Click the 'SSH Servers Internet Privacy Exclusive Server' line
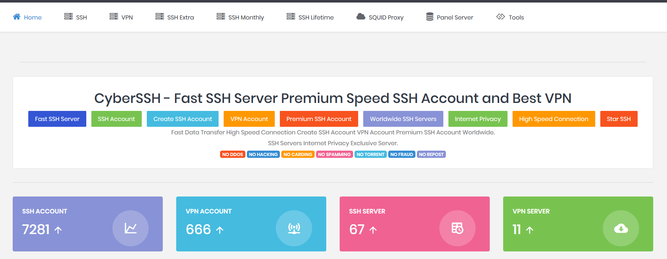The height and width of the screenshot is (259, 667). pos(333,143)
